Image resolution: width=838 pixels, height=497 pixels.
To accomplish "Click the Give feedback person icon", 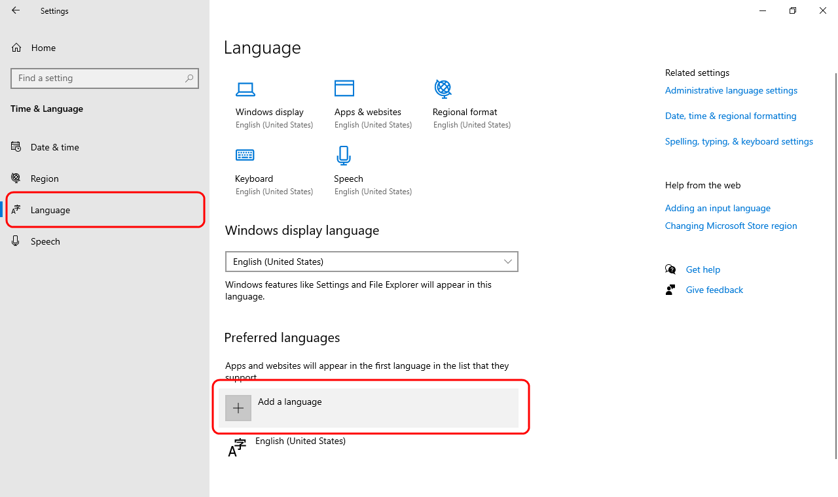I will pyautogui.click(x=670, y=290).
